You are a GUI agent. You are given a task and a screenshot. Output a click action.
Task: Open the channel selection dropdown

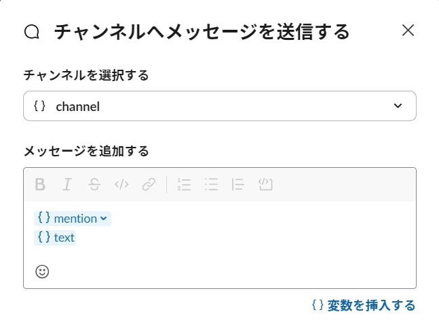[x=219, y=106]
